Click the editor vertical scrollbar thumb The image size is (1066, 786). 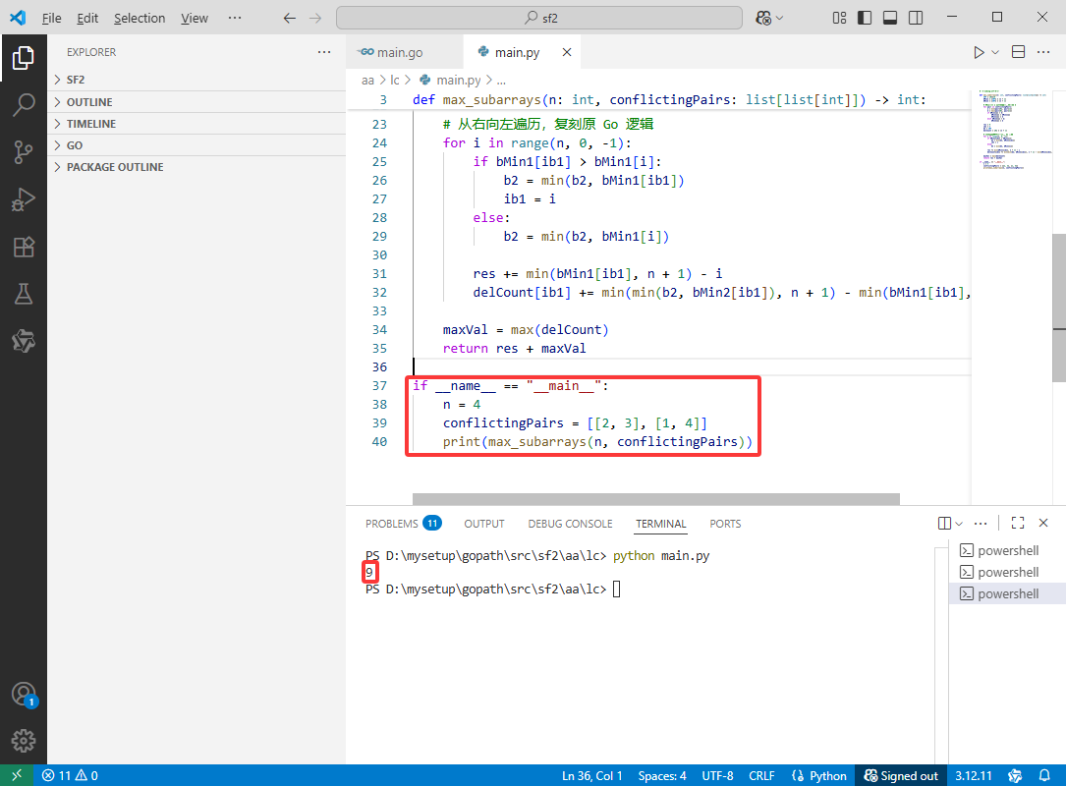coord(1058,308)
